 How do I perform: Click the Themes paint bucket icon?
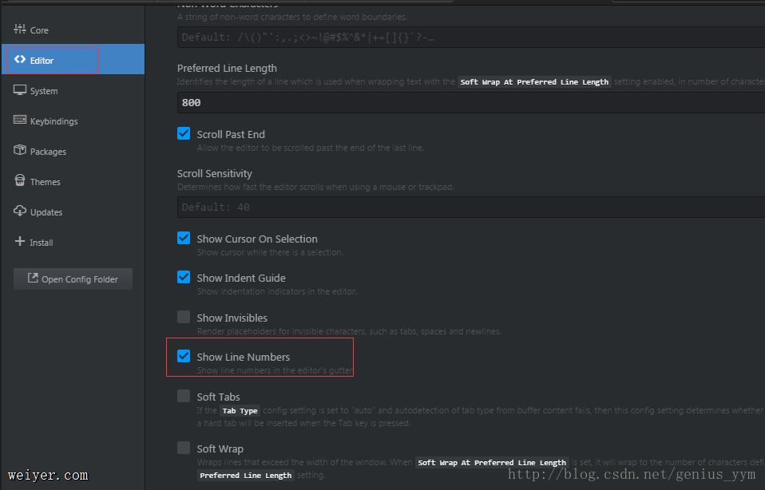[20, 181]
